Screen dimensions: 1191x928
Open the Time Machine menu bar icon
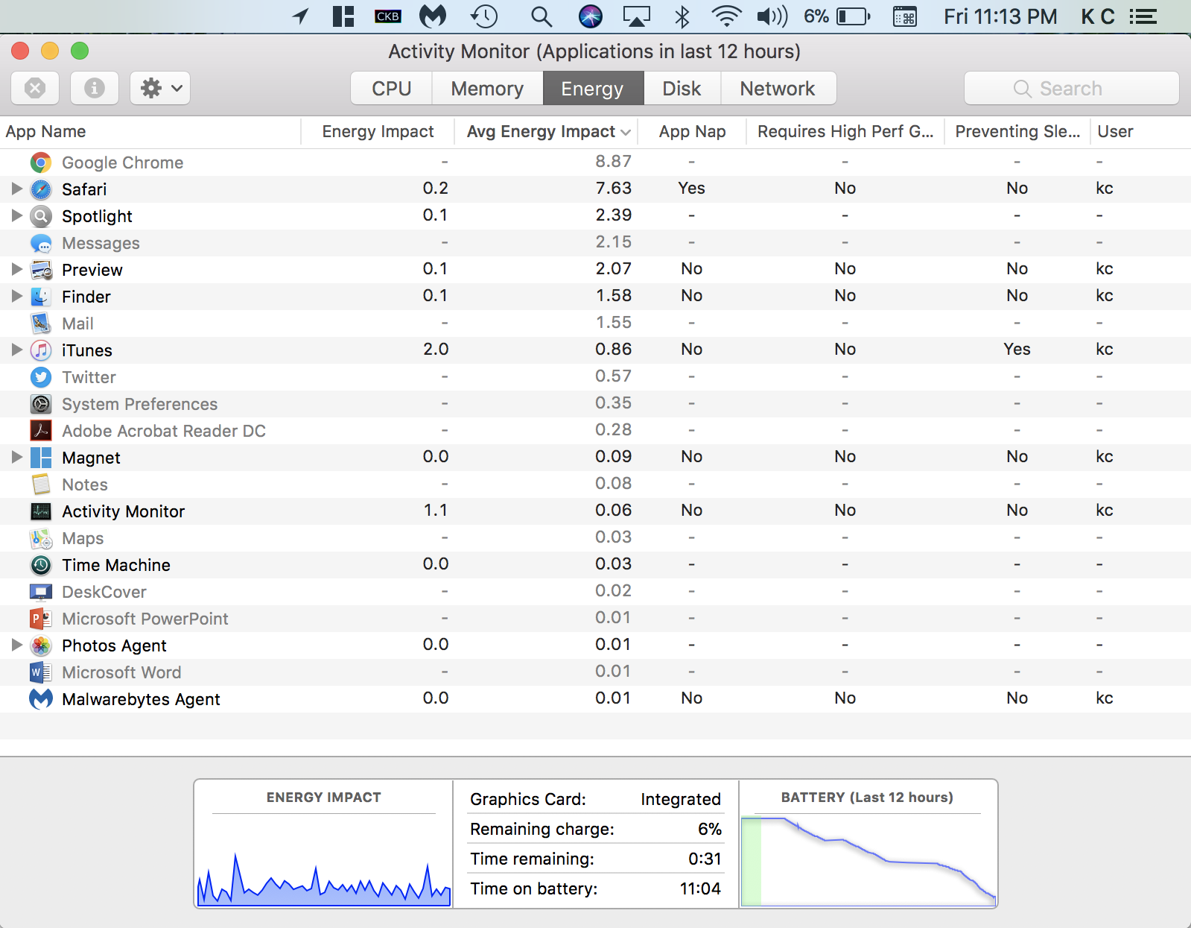pos(484,16)
